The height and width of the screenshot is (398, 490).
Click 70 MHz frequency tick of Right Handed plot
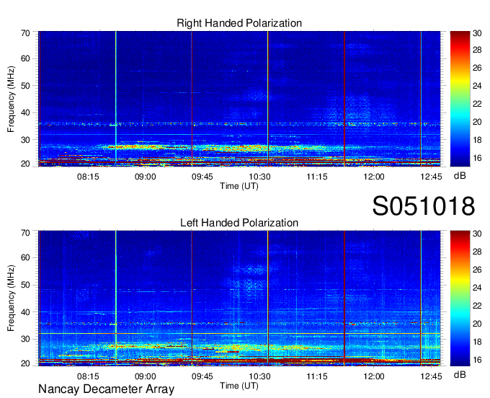click(x=25, y=33)
